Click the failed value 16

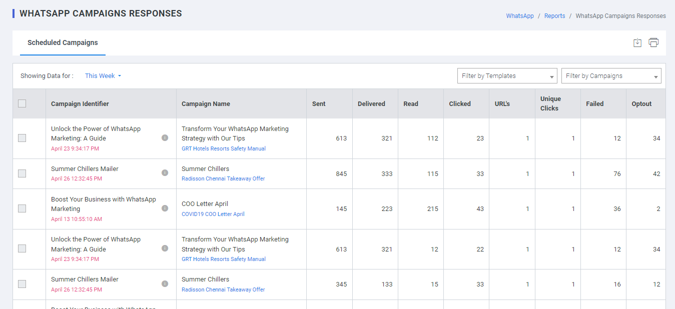[x=617, y=284]
